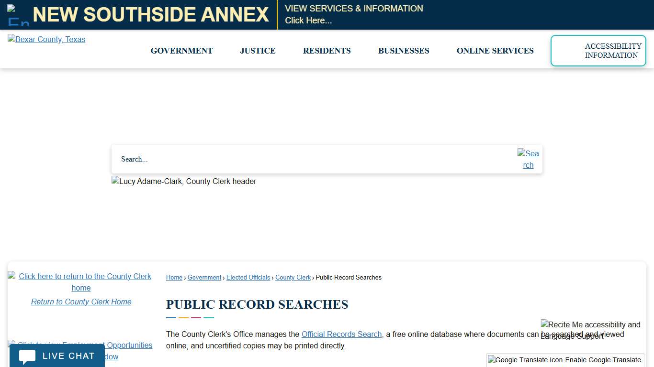Click Return to County Clerk Home
Viewport: 654px width, 367px height.
[81, 302]
